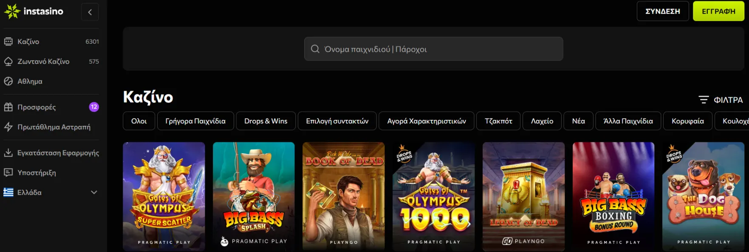Click the ΣΥΝΔΕΣΗ login button
The width and height of the screenshot is (749, 252).
coord(663,11)
